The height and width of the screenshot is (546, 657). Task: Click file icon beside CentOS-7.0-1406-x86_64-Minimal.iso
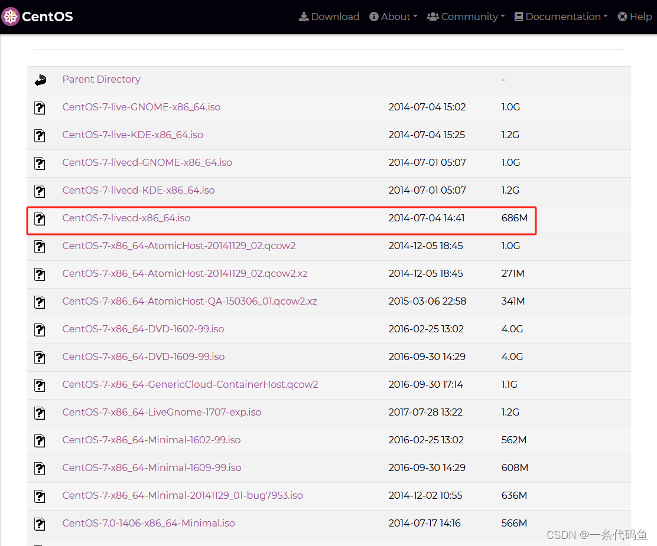click(x=40, y=524)
